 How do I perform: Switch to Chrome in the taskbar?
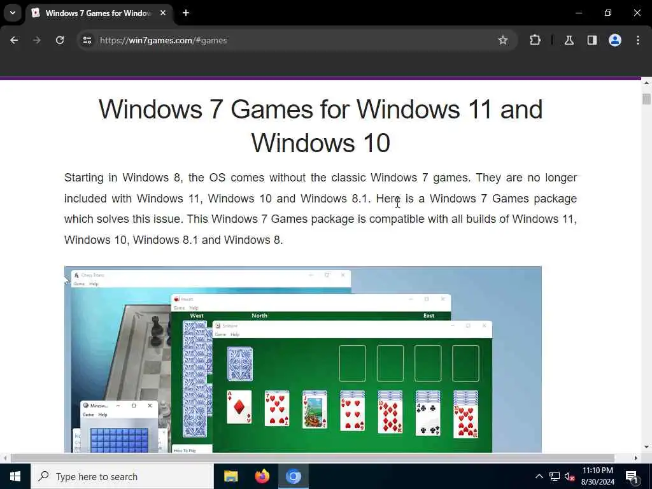click(x=293, y=476)
